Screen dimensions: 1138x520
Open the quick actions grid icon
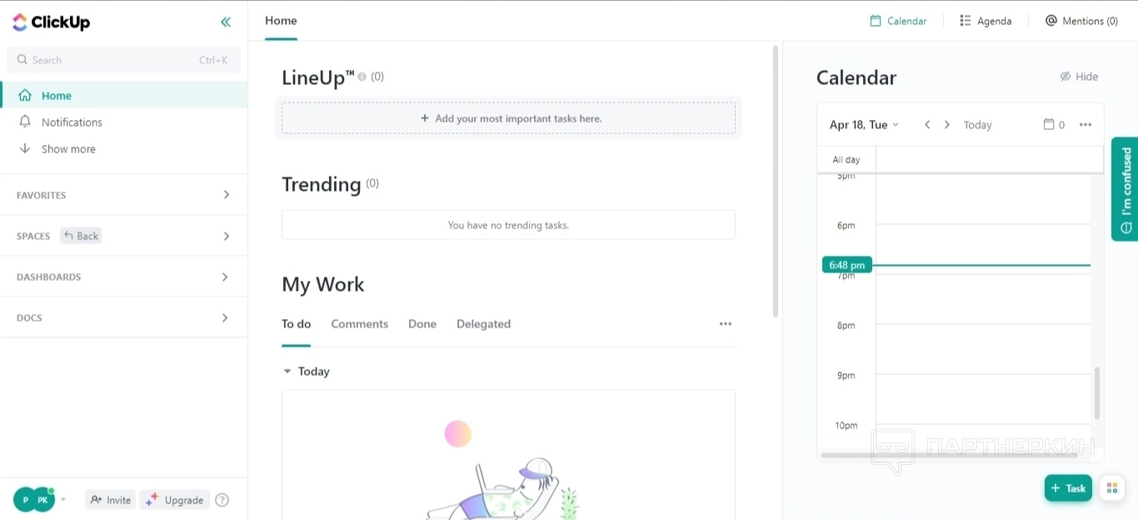click(x=1112, y=488)
